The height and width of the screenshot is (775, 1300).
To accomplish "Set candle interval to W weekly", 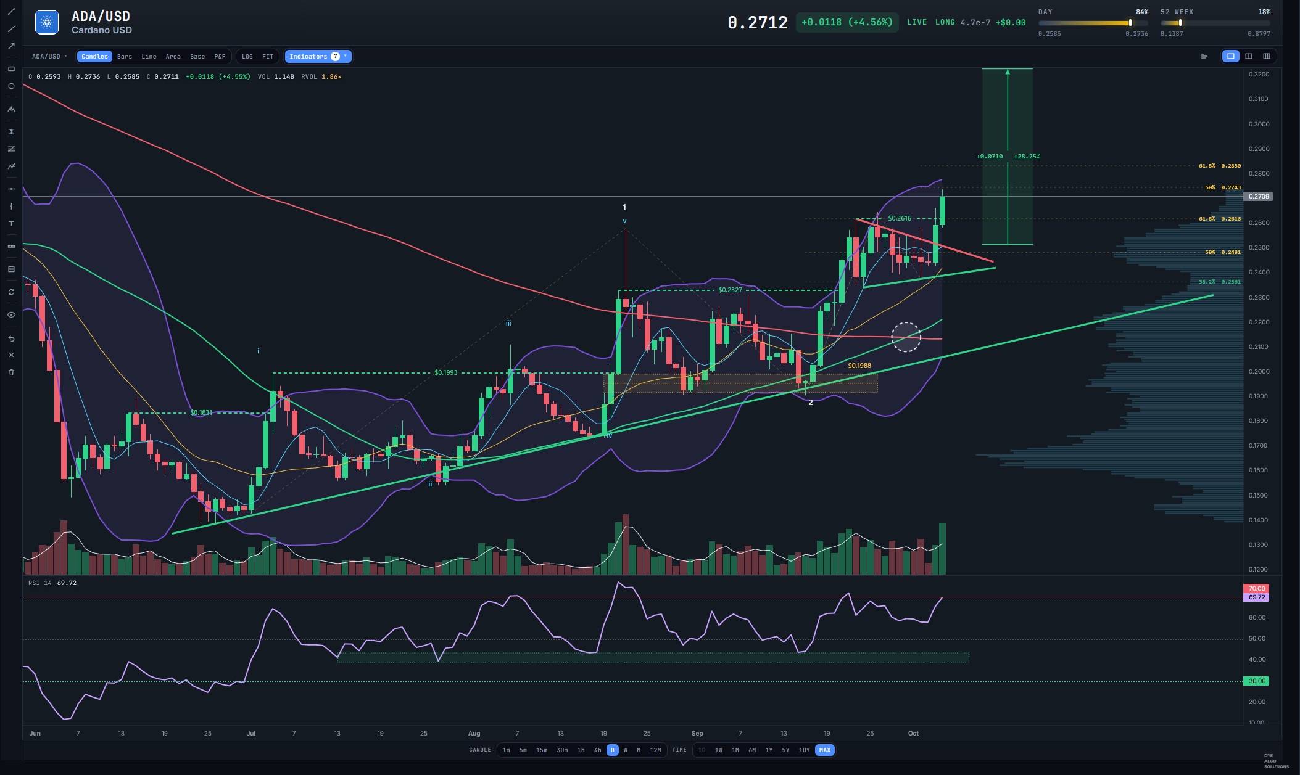I will (626, 750).
